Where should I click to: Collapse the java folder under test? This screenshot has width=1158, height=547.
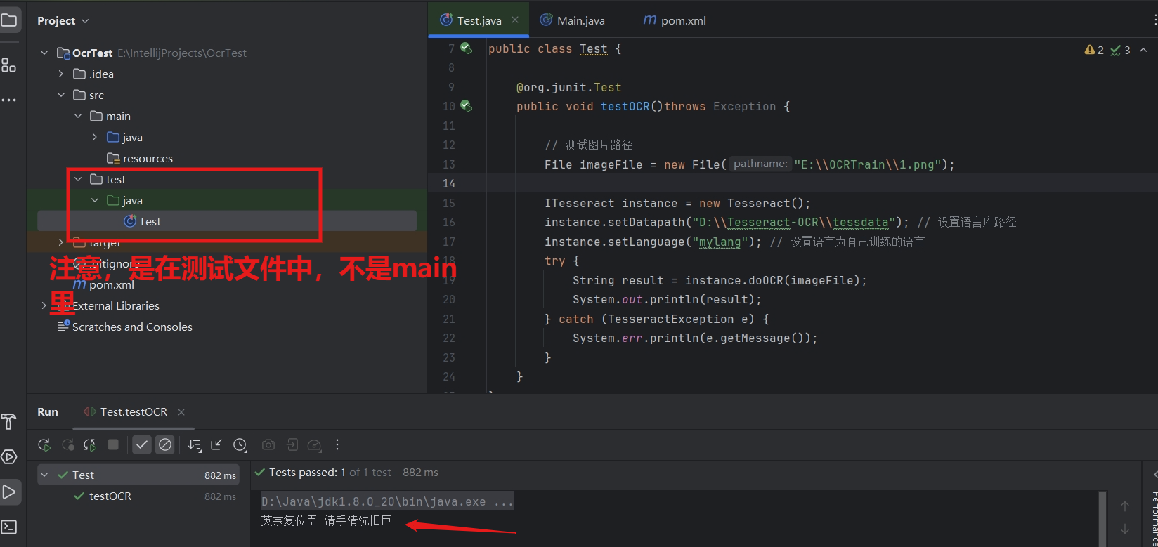pos(95,200)
